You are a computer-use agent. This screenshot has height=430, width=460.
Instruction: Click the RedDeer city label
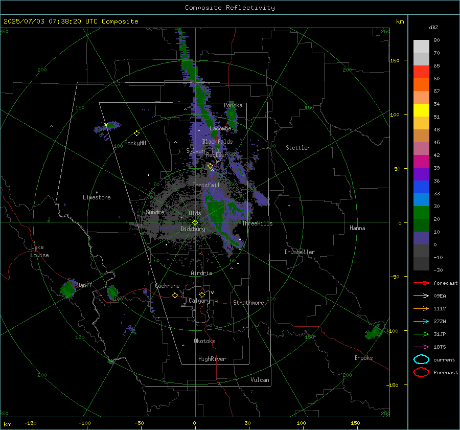[217, 155]
